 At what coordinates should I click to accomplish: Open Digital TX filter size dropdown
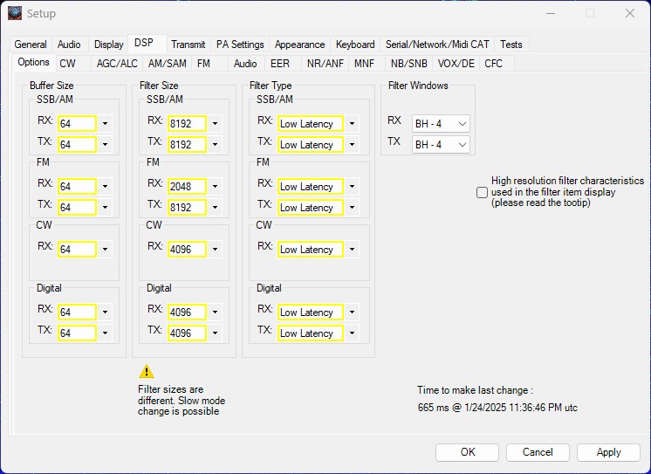click(215, 333)
